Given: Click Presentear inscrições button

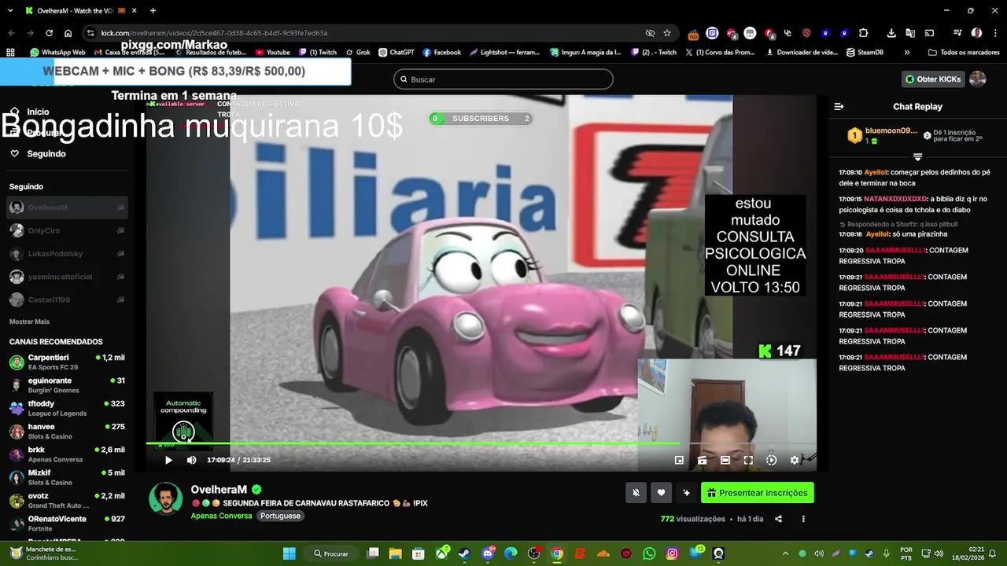Looking at the screenshot, I should tap(758, 493).
